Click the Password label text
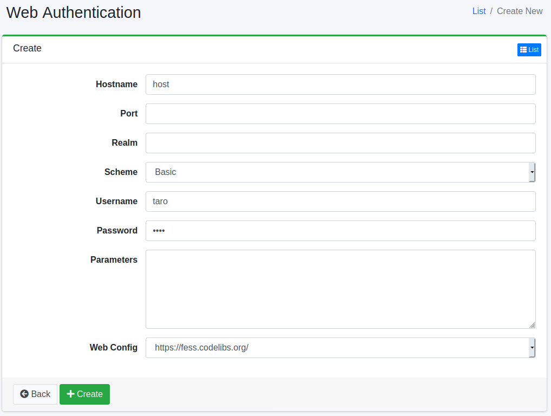Image resolution: width=551 pixels, height=416 pixels. 117,231
